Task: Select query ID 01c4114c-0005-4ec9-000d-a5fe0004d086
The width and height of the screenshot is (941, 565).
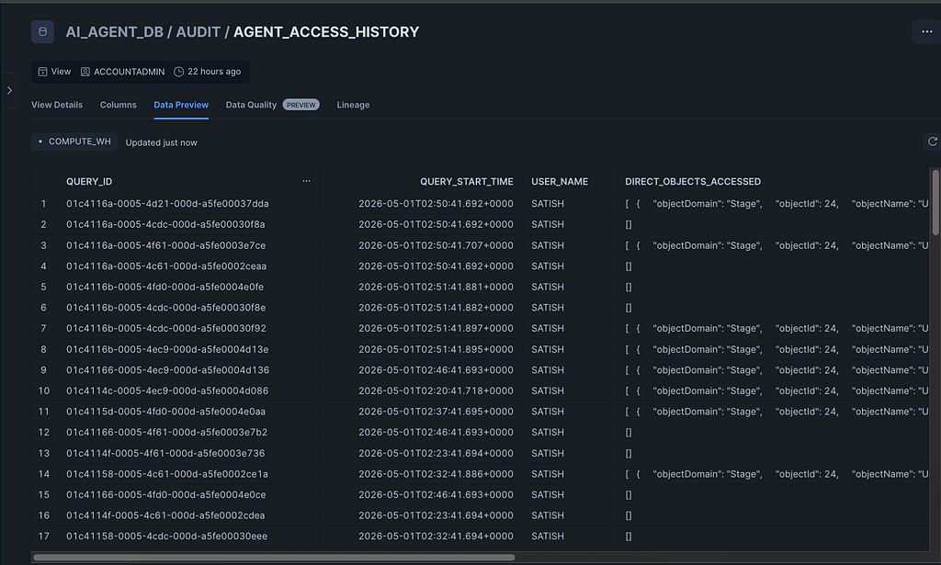Action: [x=167, y=391]
